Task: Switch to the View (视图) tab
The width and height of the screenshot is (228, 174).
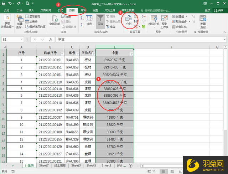Action: point(95,10)
